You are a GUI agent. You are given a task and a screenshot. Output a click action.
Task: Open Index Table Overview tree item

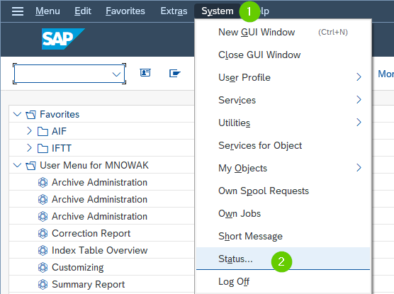click(x=99, y=250)
